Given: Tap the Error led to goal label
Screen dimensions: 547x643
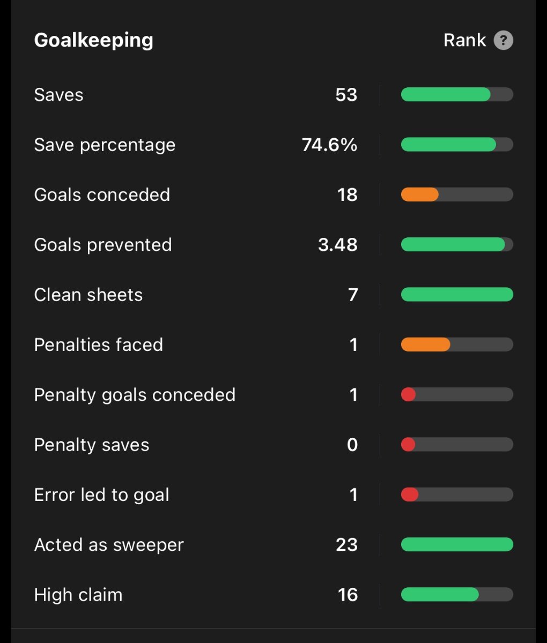Looking at the screenshot, I should pos(102,495).
